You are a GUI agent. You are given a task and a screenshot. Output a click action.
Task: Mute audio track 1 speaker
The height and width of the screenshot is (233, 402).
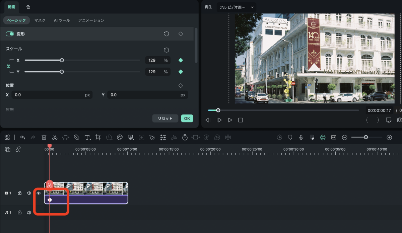click(29, 213)
